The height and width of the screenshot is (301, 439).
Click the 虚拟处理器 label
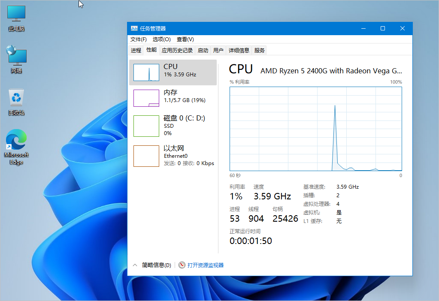(x=317, y=204)
